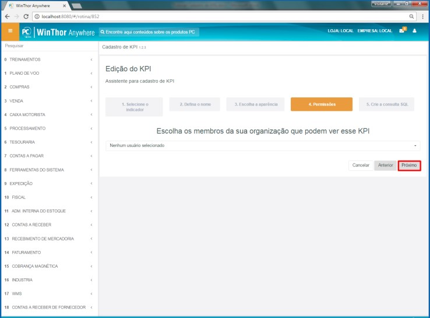The image size is (430, 318).
Task: Go to step 1 Selecione o indicador
Action: point(134,107)
